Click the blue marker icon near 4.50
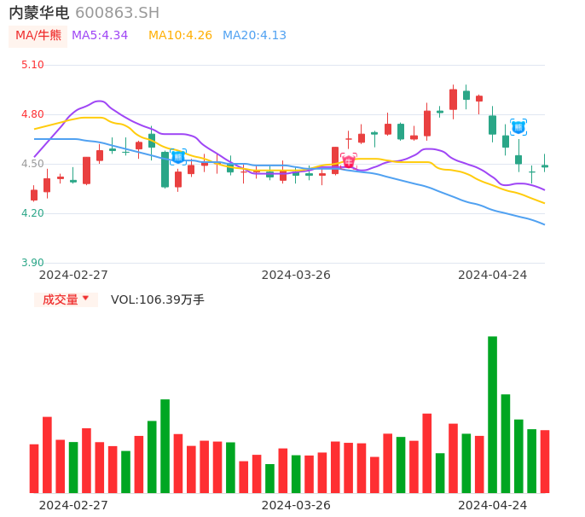The height and width of the screenshot is (517, 585). (x=178, y=157)
